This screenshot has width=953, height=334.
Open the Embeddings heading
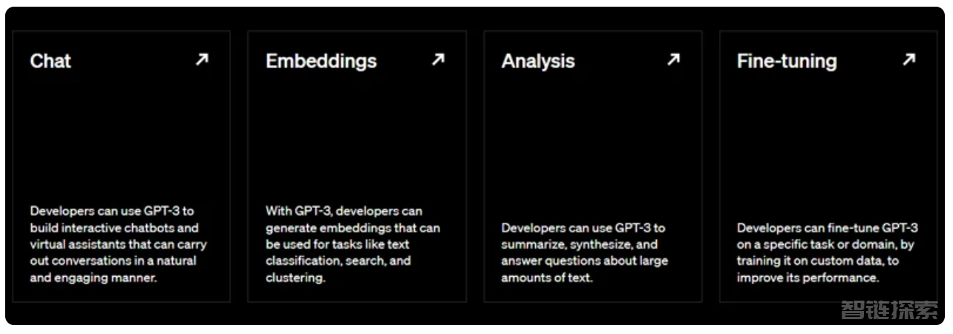click(x=321, y=61)
